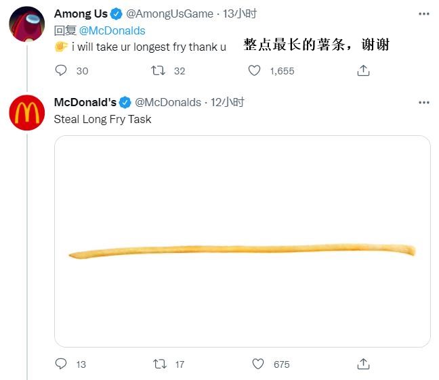Click the McDonald's golden arches avatar

pos(26,112)
